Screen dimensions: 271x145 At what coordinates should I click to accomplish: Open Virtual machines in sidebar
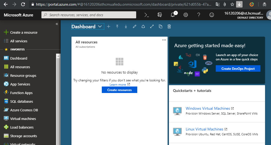[23, 119]
